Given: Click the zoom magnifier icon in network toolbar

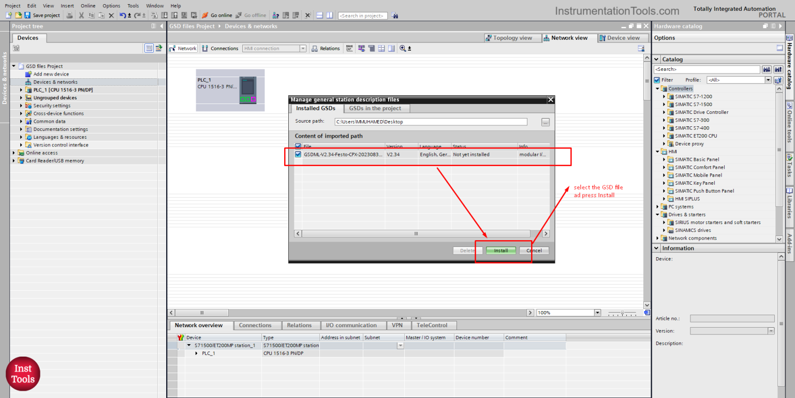Looking at the screenshot, I should pos(403,49).
